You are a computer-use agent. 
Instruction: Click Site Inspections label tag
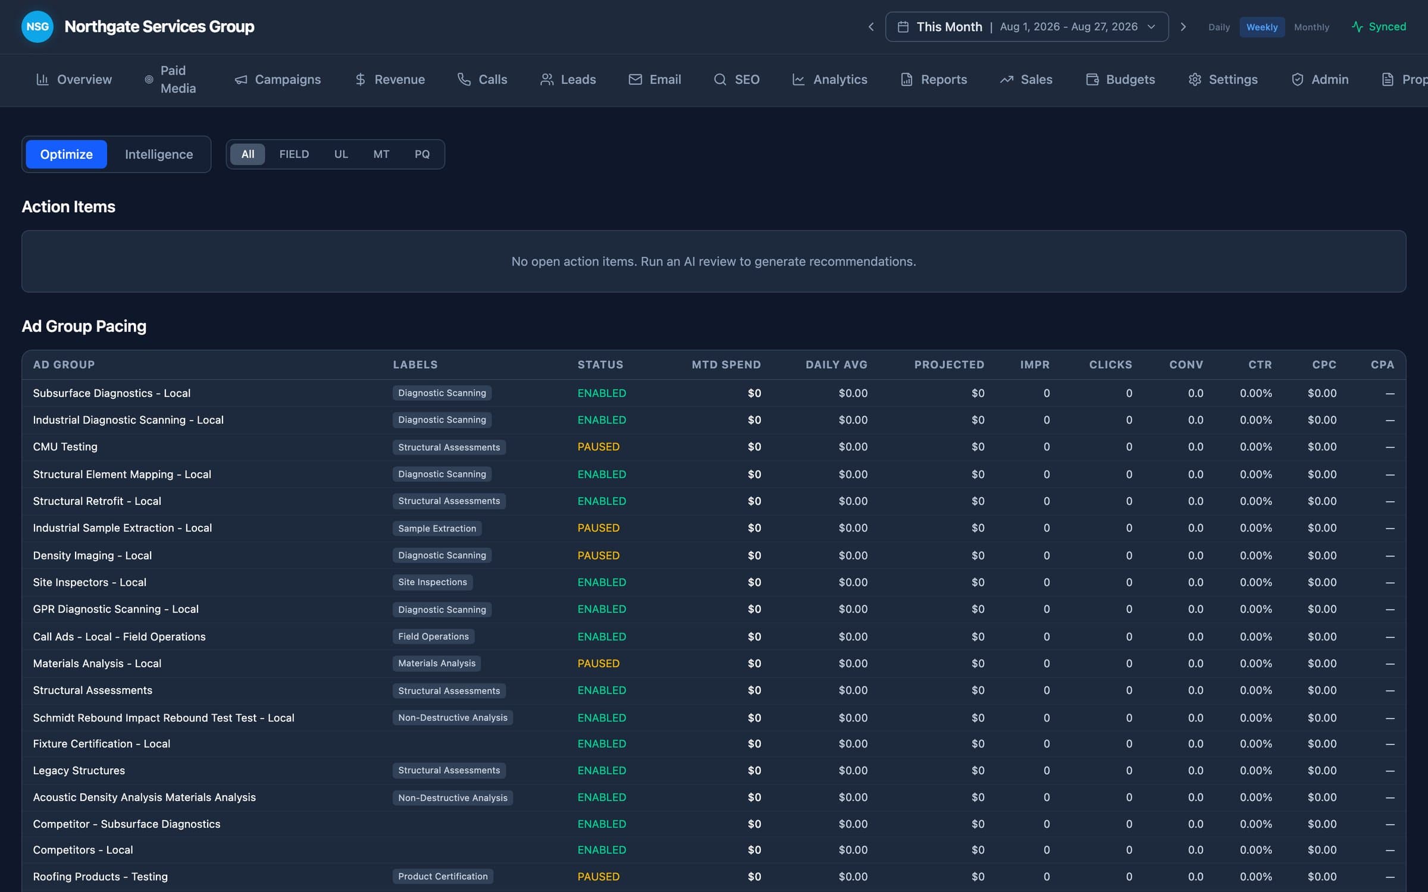pyautogui.click(x=433, y=582)
